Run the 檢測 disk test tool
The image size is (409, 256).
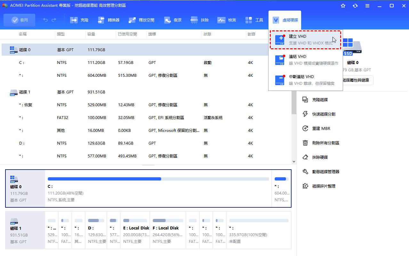pyautogui.click(x=226, y=20)
